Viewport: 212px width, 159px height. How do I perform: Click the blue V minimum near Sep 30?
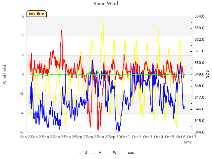(119, 132)
